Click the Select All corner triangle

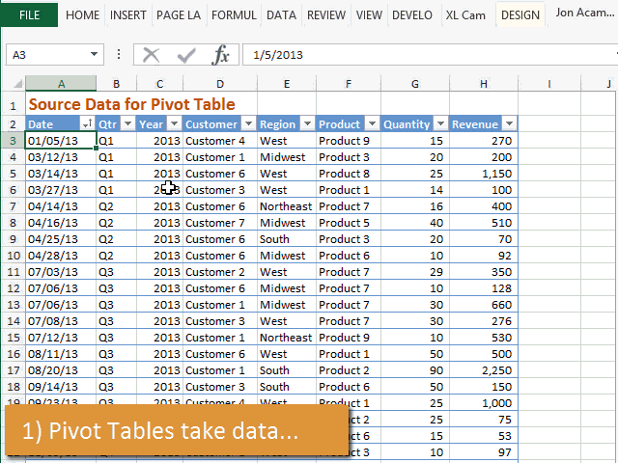pyautogui.click(x=17, y=84)
